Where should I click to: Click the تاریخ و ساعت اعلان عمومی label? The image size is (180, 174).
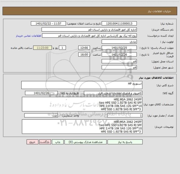coord(84,24)
